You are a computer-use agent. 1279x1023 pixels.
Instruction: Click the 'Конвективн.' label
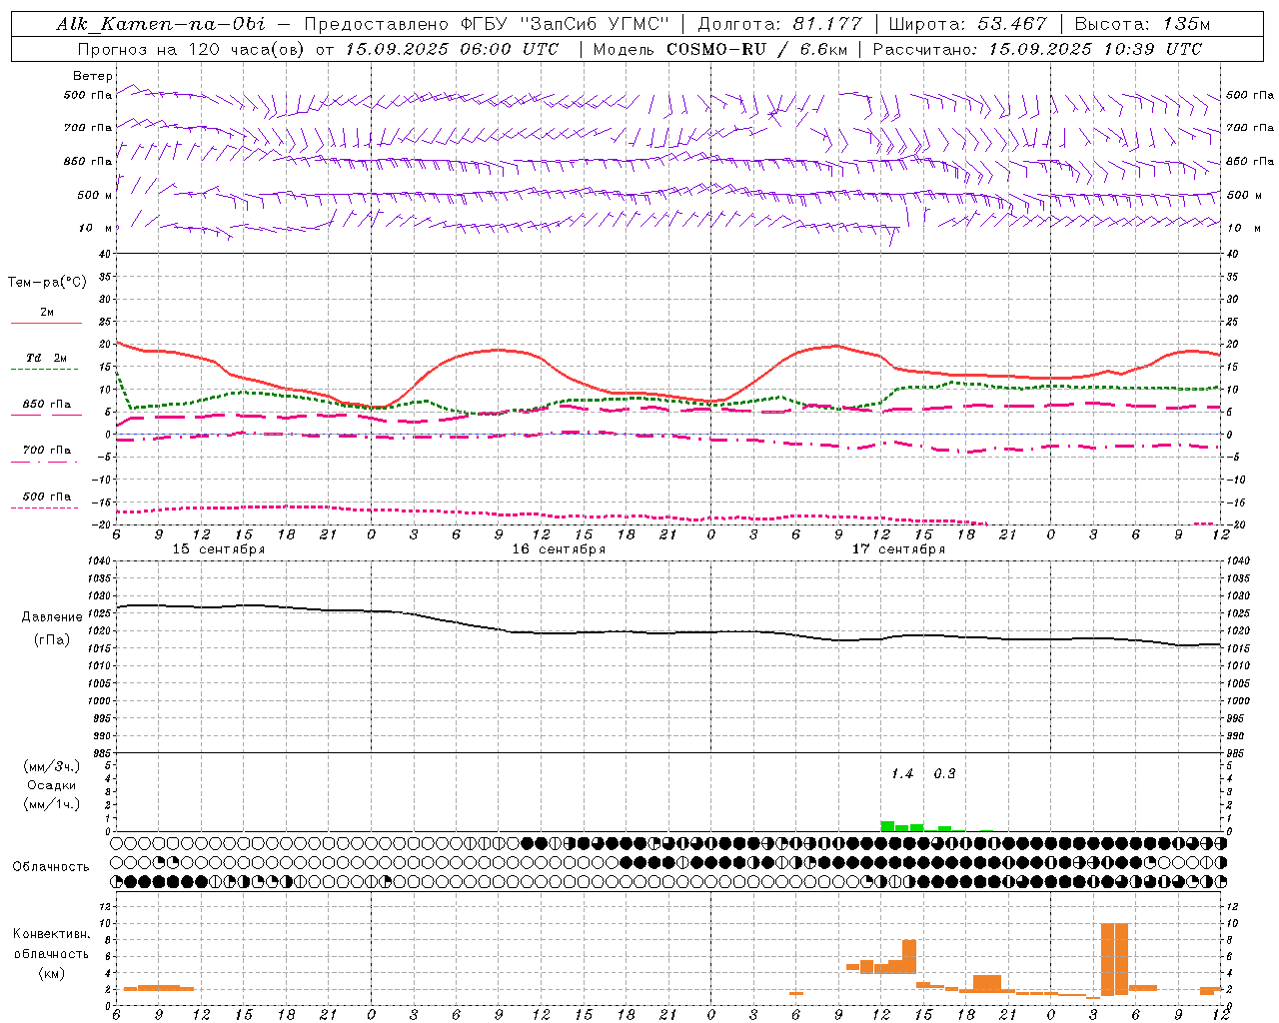[x=52, y=934]
